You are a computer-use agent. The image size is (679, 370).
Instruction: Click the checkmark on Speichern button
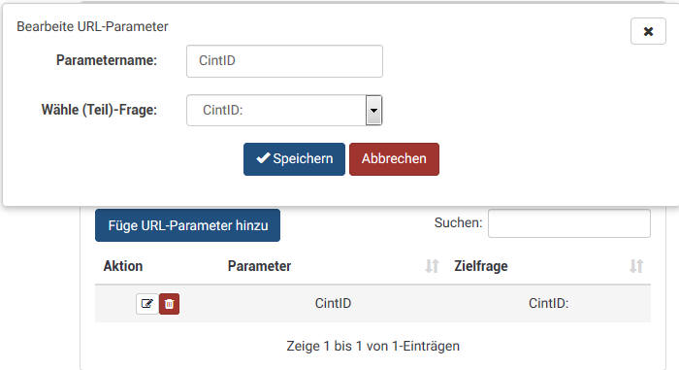coord(263,158)
